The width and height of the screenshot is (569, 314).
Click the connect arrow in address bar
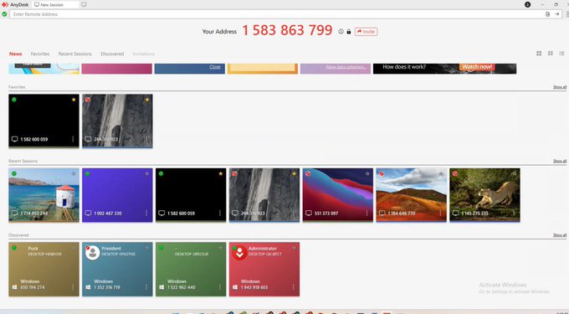(x=557, y=14)
